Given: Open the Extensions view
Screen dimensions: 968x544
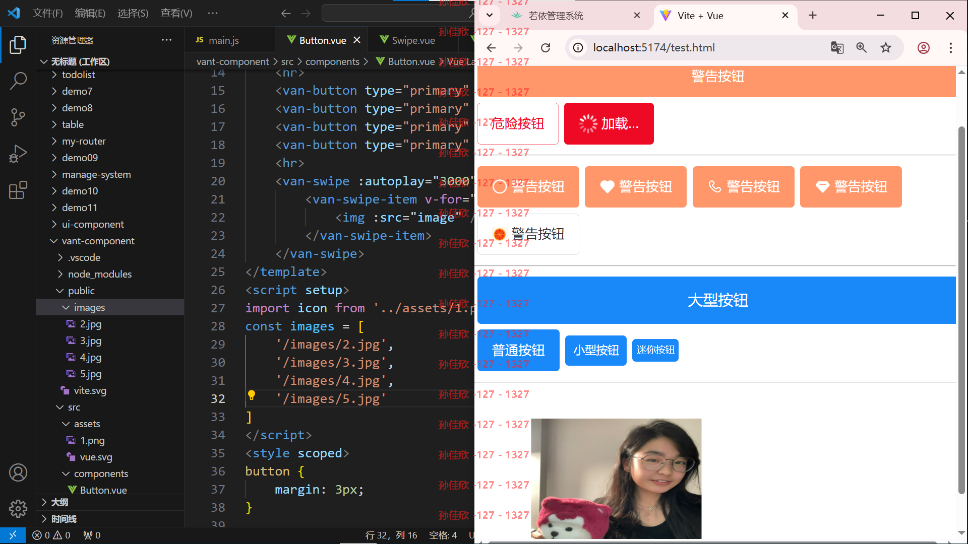Looking at the screenshot, I should (x=18, y=190).
